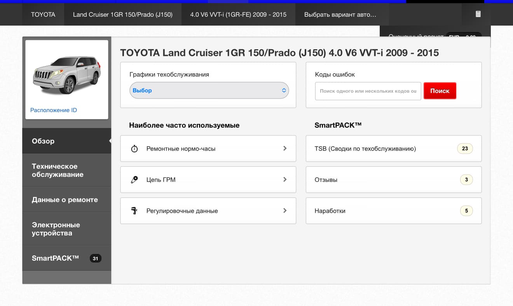Click the adjustment data gauge icon

134,211
